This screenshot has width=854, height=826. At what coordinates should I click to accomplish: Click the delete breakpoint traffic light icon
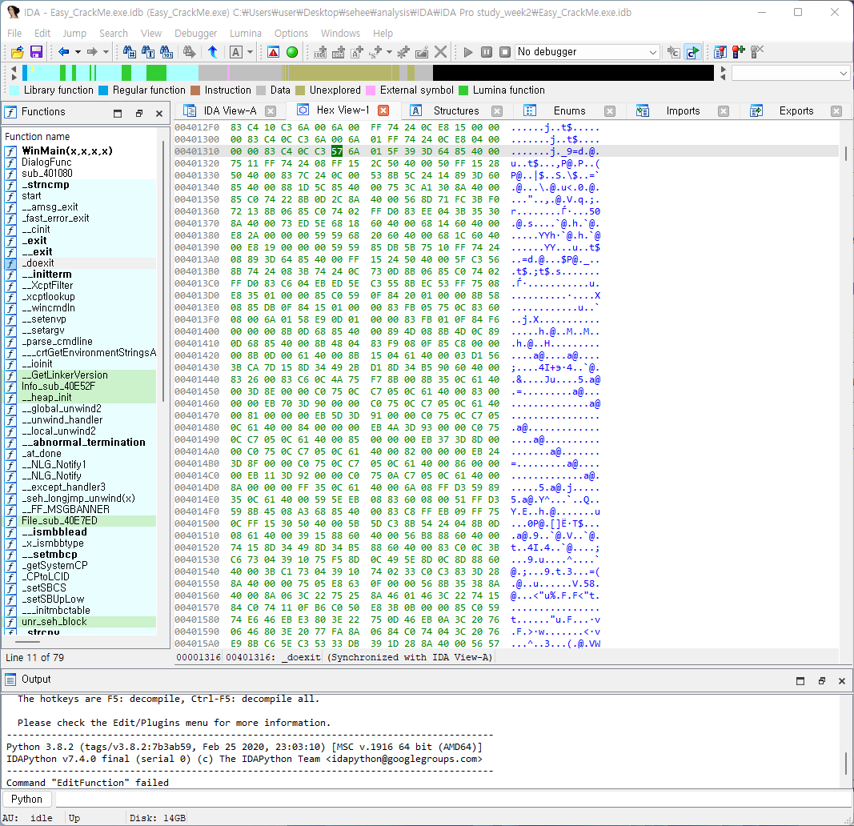(757, 52)
